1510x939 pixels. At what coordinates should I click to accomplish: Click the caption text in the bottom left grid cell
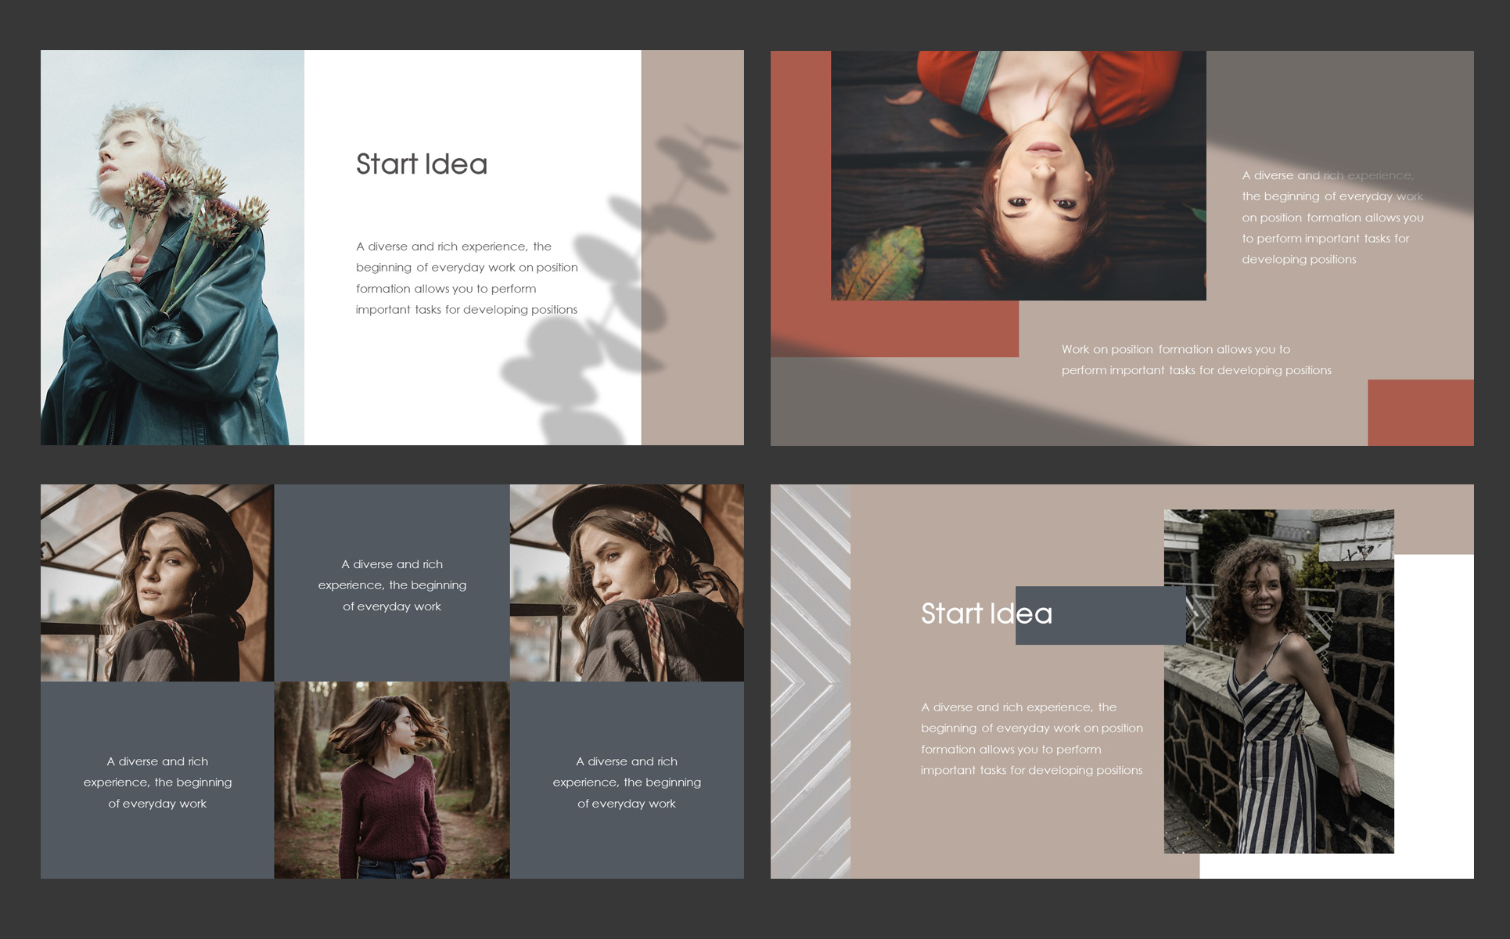(x=157, y=782)
